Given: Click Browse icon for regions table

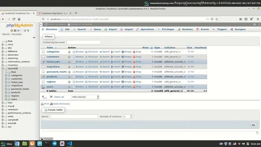Looking at the screenshot, I should tap(74, 82).
